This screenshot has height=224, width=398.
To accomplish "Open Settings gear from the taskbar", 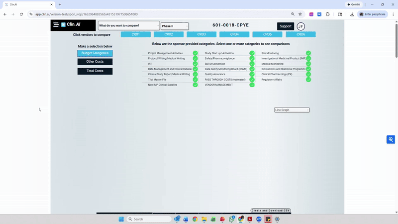I will pos(277,219).
